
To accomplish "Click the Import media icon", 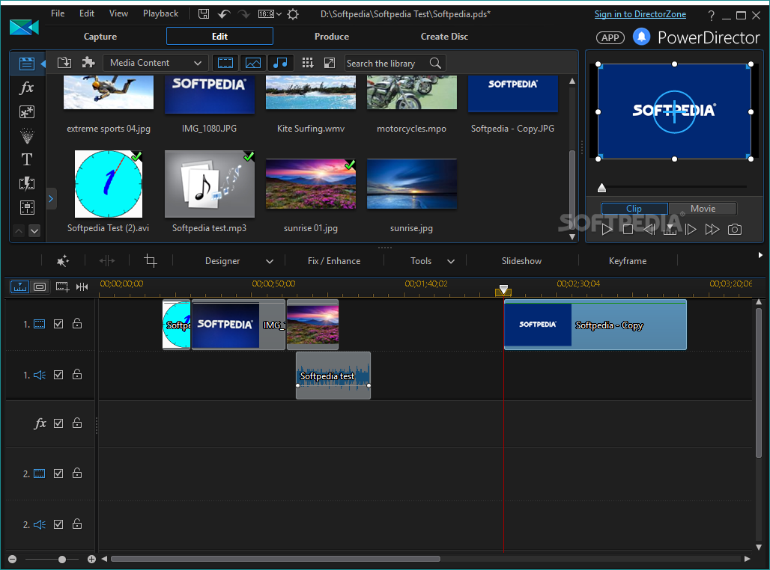I will (x=64, y=63).
